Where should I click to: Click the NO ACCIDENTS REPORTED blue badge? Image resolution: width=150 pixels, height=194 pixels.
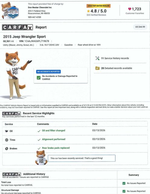tap(48, 72)
